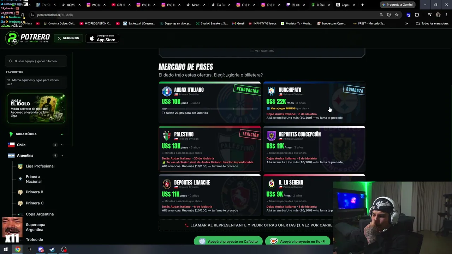The image size is (452, 254).
Task: Click the magnifier icon in the sidebar search
Action: point(11,61)
